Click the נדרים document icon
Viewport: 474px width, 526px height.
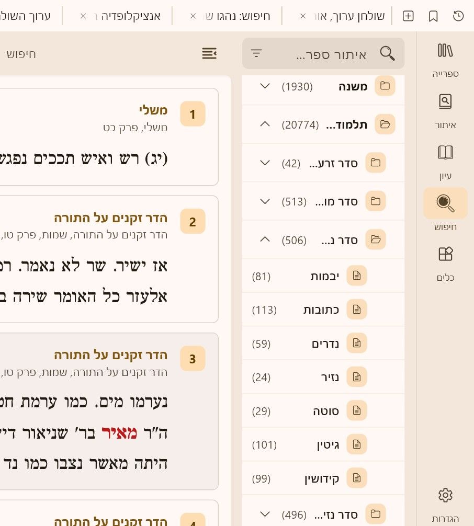(x=356, y=343)
